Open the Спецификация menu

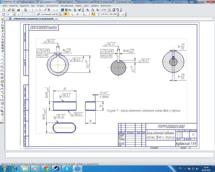pos(67,6)
